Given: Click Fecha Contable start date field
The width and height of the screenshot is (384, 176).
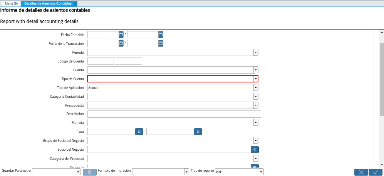Looking at the screenshot, I should [x=103, y=35].
